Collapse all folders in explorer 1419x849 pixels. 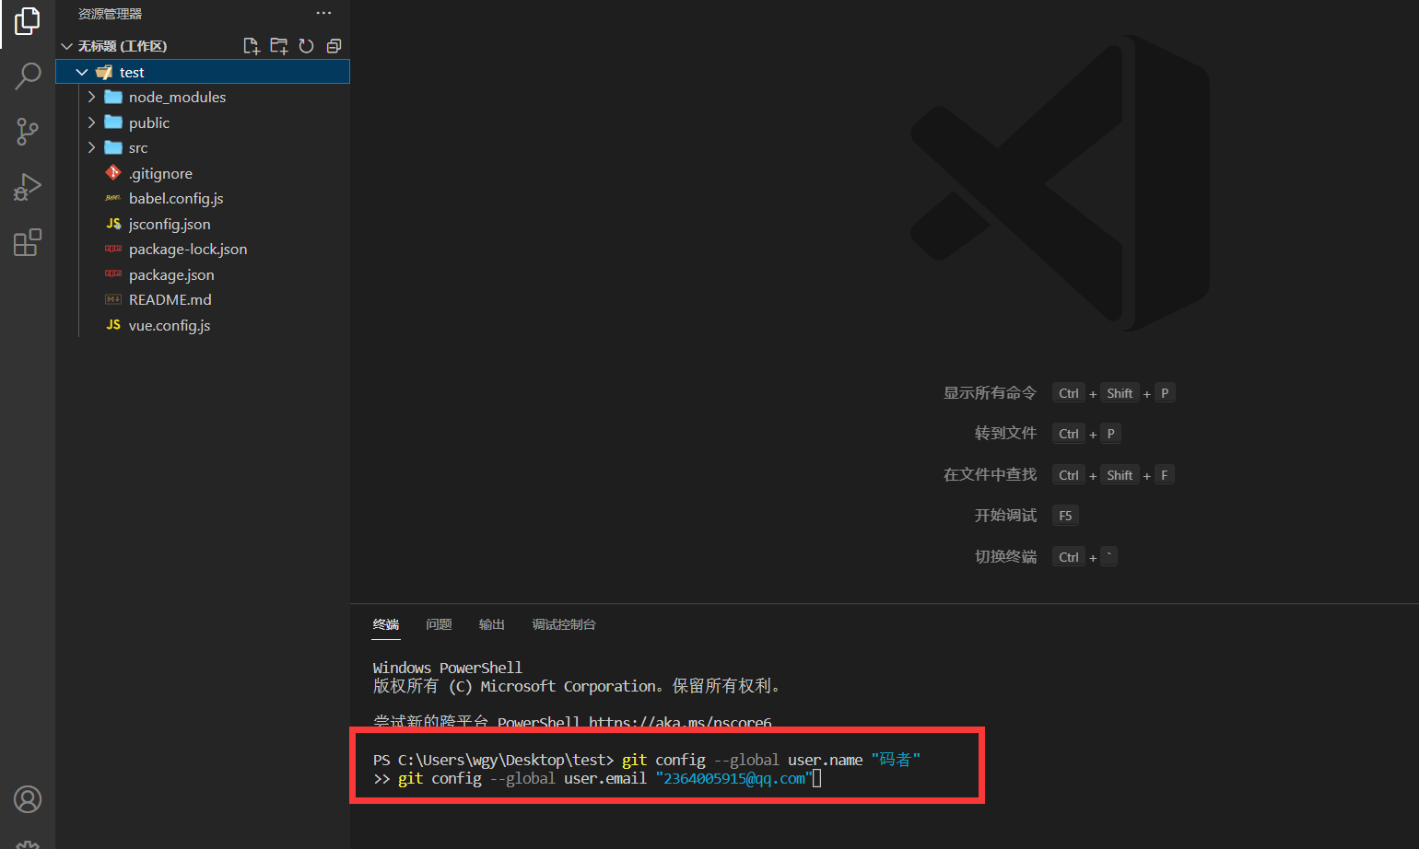[x=334, y=46]
